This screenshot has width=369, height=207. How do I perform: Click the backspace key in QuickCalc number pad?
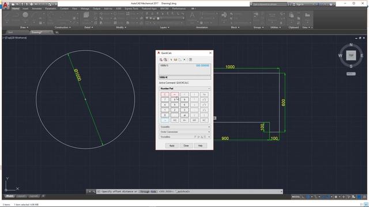point(175,94)
